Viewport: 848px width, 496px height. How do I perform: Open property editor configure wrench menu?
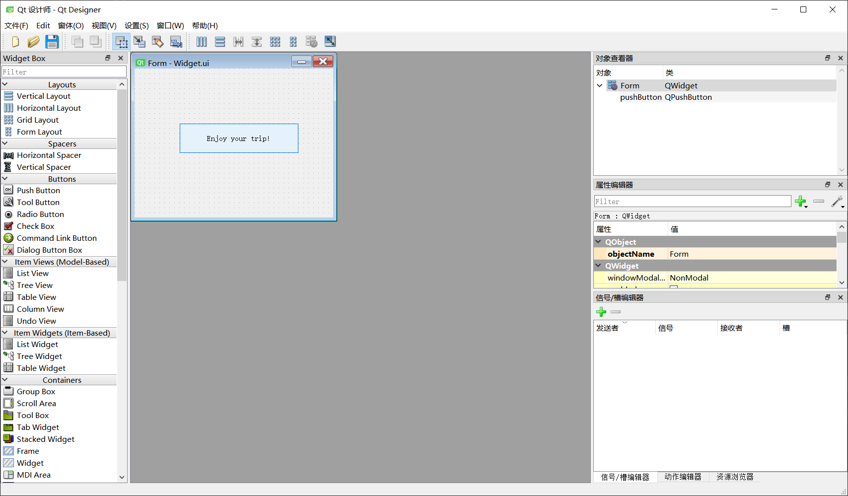(x=838, y=201)
